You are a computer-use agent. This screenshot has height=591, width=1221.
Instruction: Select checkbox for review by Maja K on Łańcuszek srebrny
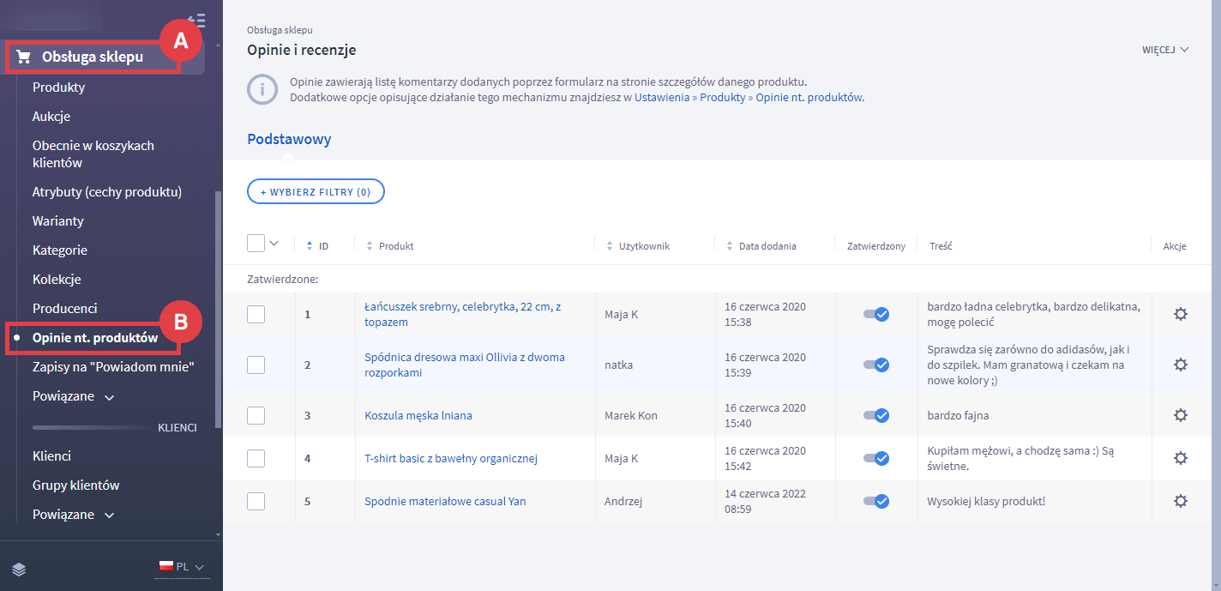(x=256, y=314)
